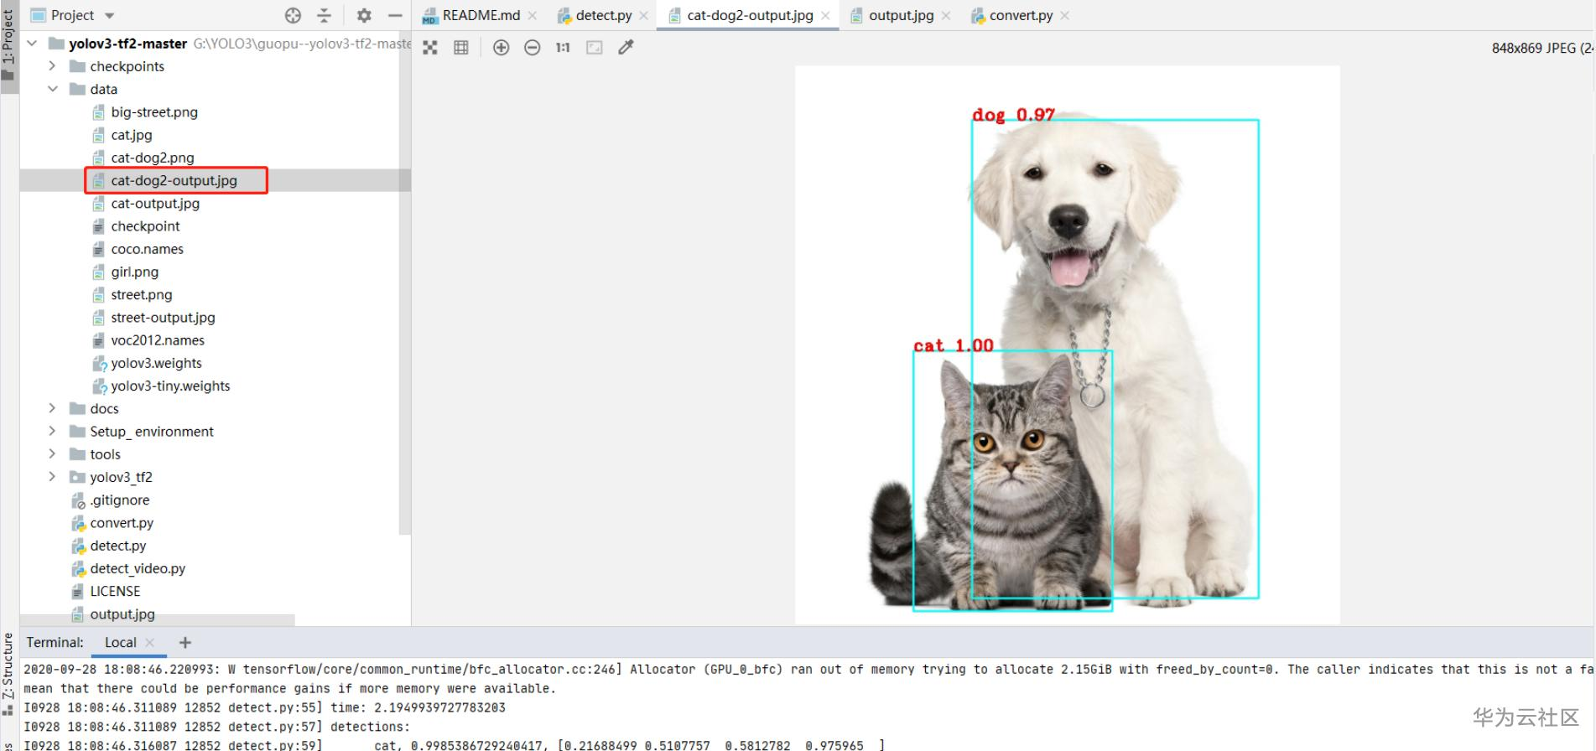Select girl.png file
1596x751 pixels.
(134, 272)
